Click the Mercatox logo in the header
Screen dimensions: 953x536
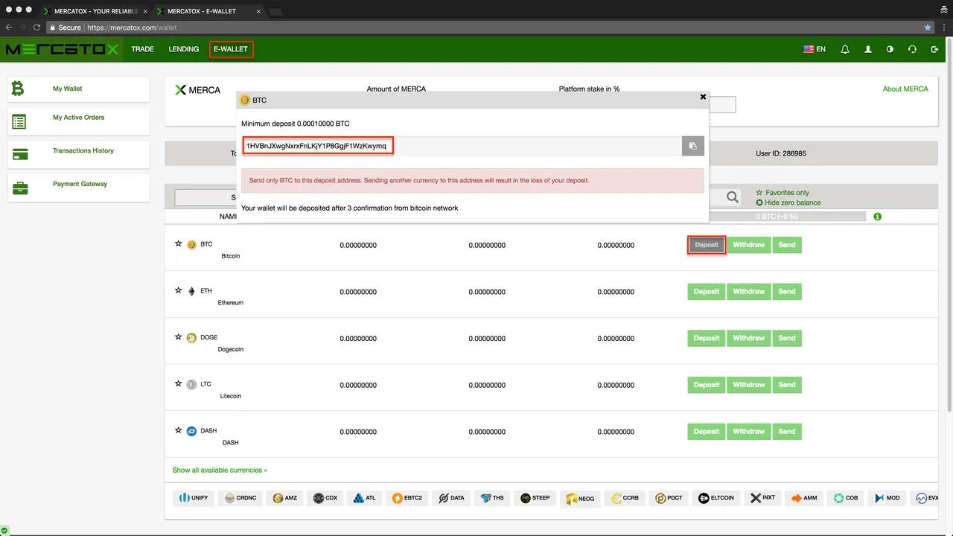click(x=62, y=49)
